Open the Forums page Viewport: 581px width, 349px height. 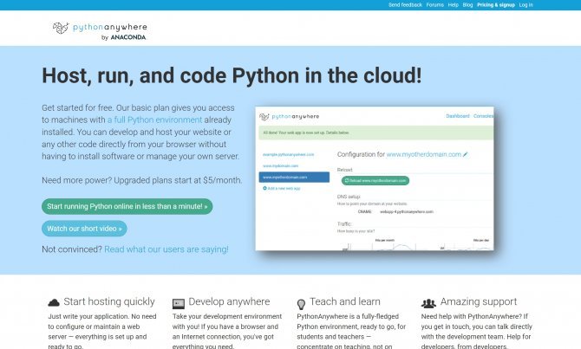point(435,5)
